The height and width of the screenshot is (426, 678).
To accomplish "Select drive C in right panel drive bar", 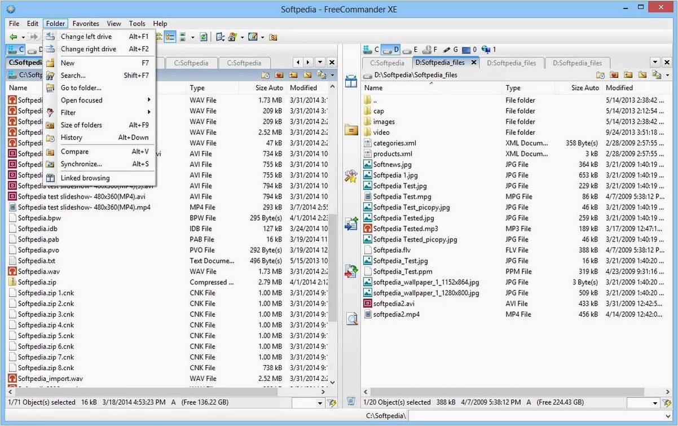I will point(372,50).
